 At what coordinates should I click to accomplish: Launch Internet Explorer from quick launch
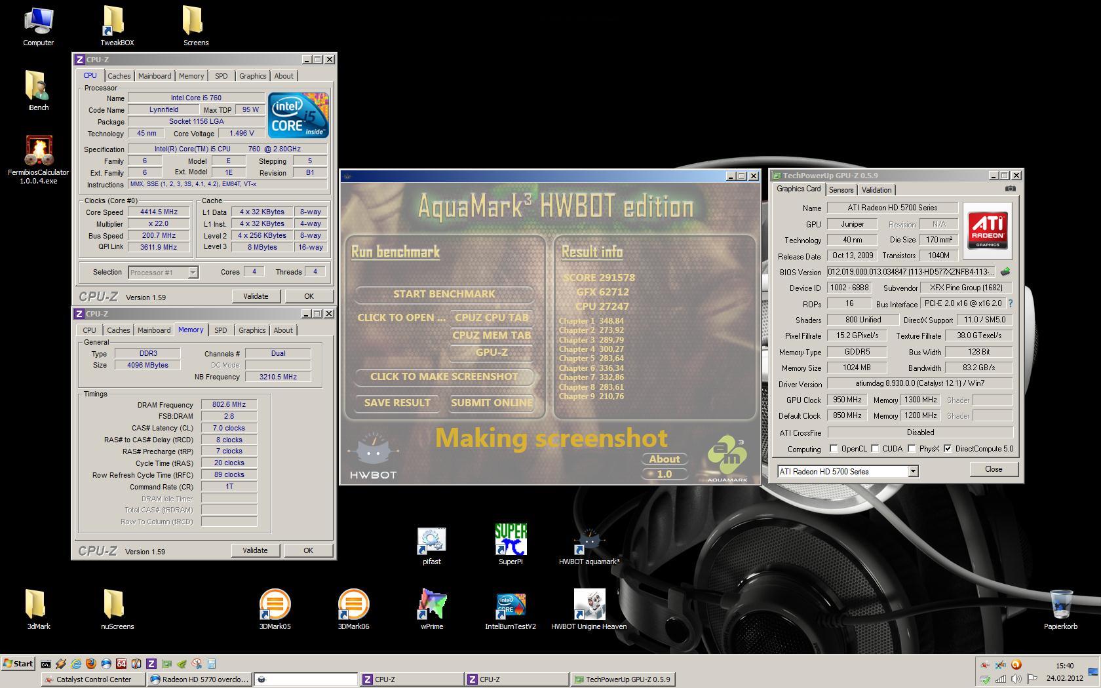(x=76, y=664)
